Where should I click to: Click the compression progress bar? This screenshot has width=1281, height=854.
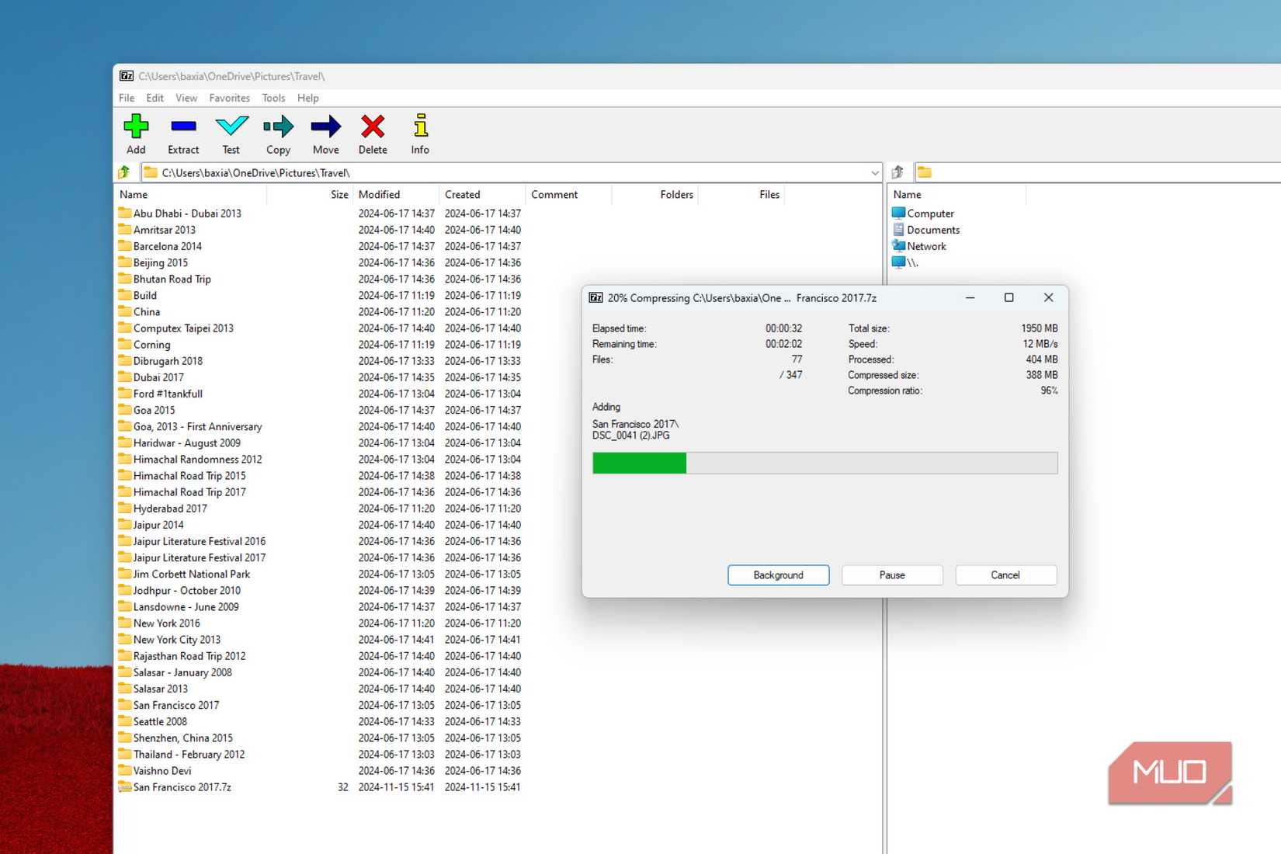tap(825, 463)
